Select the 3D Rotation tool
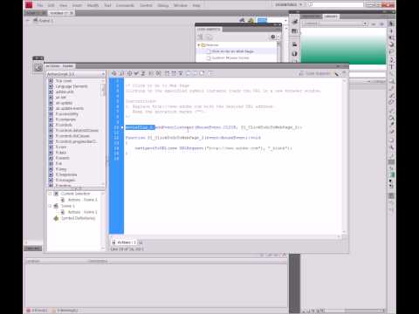The image size is (419, 314). point(391,44)
